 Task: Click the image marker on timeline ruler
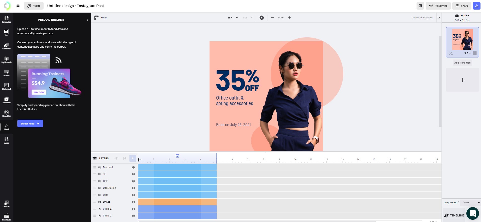coord(177,156)
